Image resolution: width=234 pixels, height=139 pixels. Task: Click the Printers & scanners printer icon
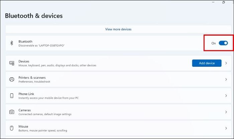[x=12, y=79]
